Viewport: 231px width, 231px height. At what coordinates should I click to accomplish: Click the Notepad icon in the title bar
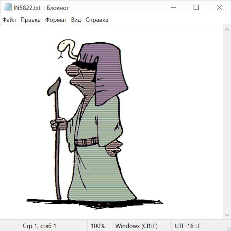[x=7, y=7]
